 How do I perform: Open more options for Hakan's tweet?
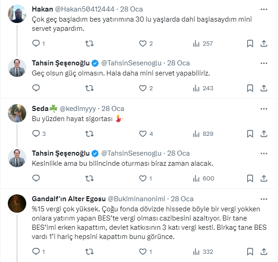pyautogui.click(x=263, y=9)
